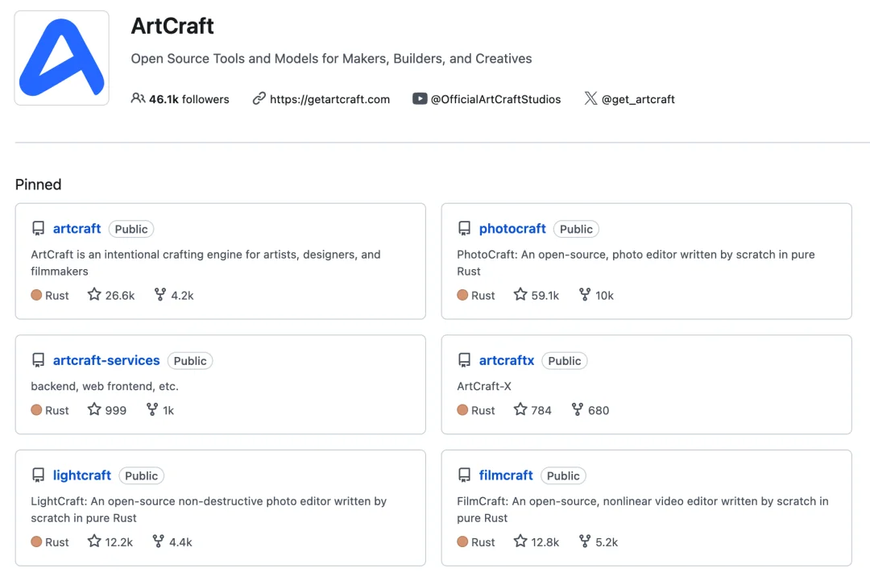Open the artcraft-services repository

[x=106, y=360]
